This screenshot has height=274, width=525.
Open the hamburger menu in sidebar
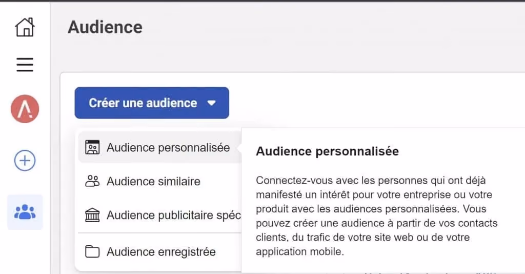tap(25, 65)
